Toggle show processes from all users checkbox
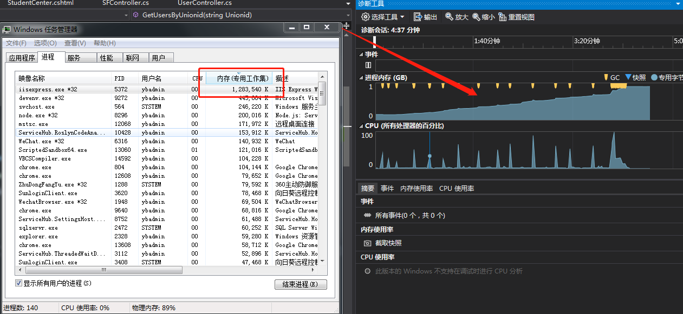 pos(18,283)
